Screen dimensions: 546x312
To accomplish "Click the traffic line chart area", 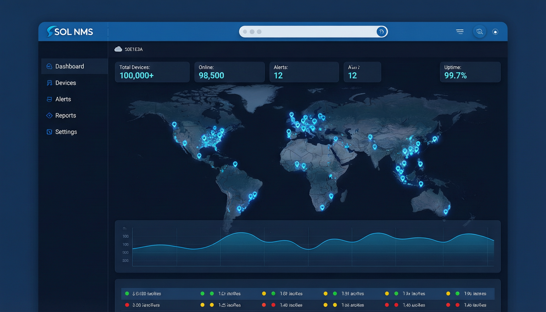I will [x=313, y=247].
